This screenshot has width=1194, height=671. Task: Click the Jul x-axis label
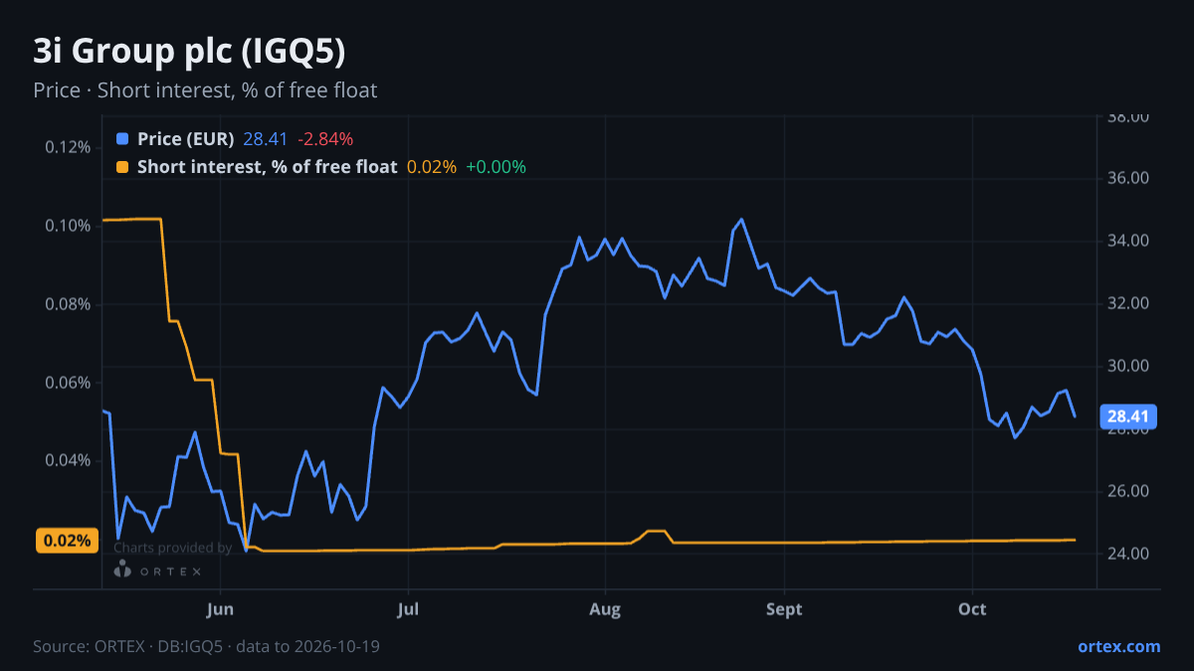point(406,609)
